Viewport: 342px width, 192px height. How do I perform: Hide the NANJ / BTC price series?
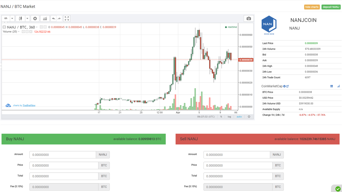click(41, 27)
